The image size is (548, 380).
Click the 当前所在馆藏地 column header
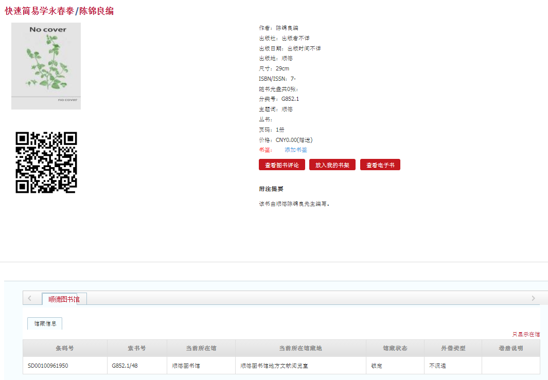[x=300, y=348]
